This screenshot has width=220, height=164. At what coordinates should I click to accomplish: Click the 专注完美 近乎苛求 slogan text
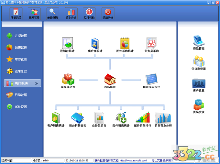tap(163, 160)
